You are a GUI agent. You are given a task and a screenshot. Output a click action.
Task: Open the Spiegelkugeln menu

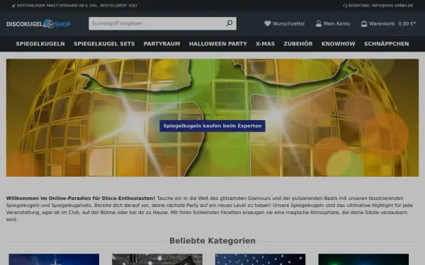[x=40, y=44]
